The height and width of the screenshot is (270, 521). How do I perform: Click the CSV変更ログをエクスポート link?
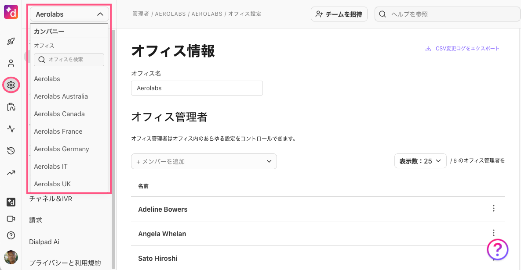(x=467, y=49)
